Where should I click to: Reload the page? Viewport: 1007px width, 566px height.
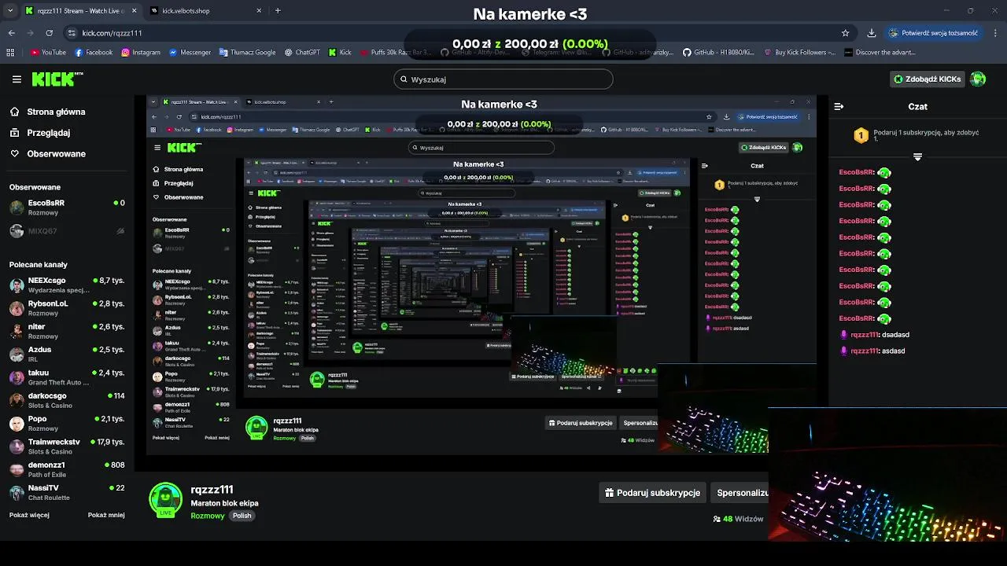50,33
